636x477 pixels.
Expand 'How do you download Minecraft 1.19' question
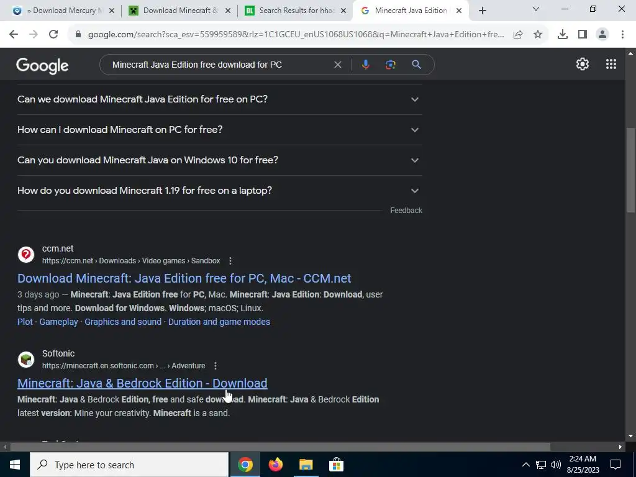click(x=219, y=191)
